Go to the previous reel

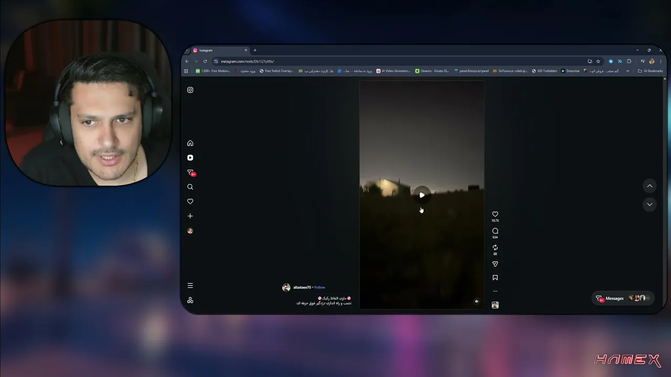click(x=650, y=186)
